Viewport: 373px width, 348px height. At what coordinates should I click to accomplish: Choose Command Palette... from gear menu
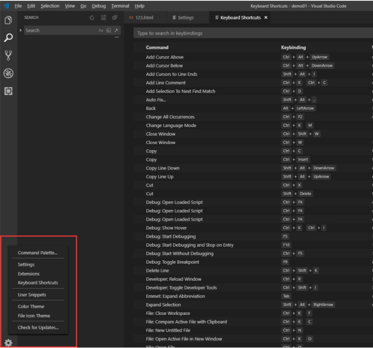coord(38,253)
